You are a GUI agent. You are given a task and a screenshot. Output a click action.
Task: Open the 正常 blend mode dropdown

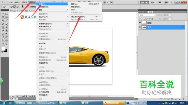click(x=147, y=15)
